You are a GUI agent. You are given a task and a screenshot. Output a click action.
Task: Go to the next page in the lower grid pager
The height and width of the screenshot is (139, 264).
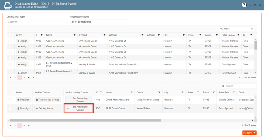(24, 126)
